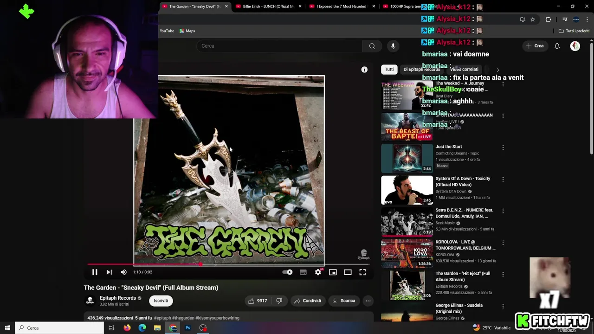
Task: Open the Crea create menu
Action: coord(534,46)
